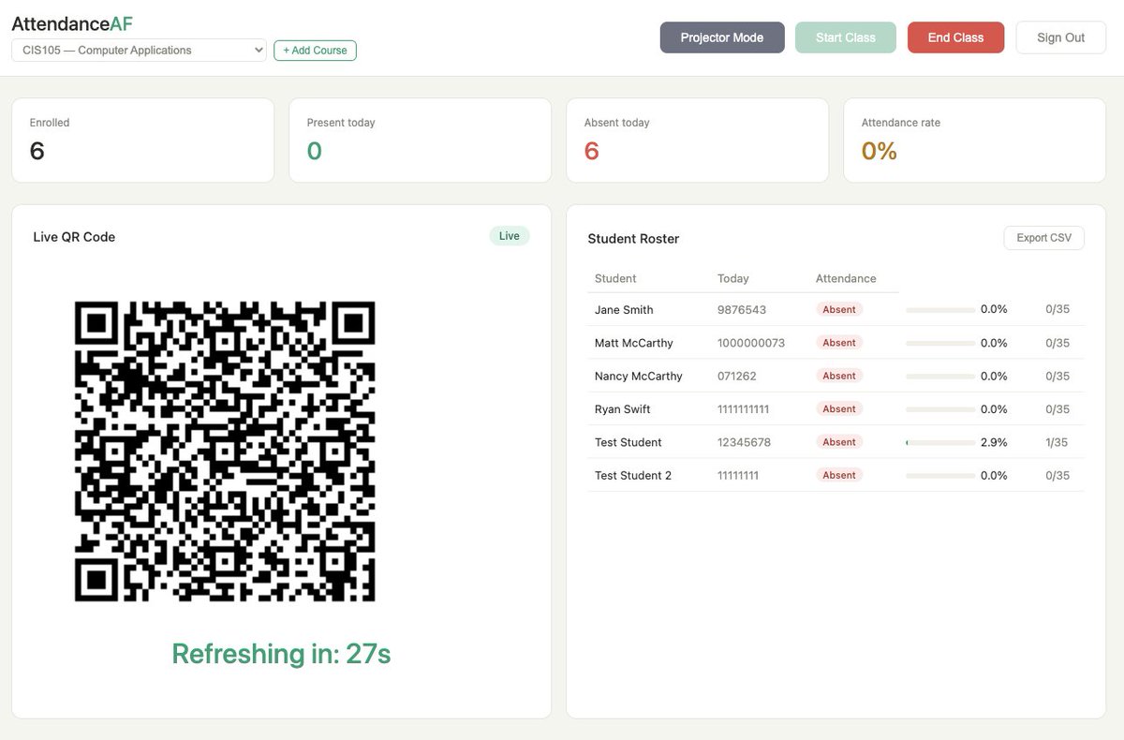The width and height of the screenshot is (1124, 740).
Task: Click the Student column header
Action: coord(615,278)
